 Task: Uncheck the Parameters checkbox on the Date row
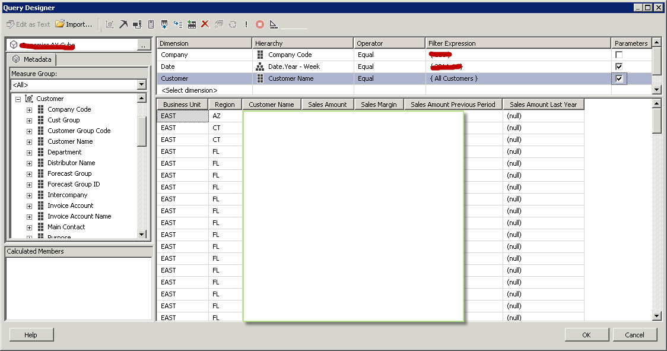[x=620, y=66]
